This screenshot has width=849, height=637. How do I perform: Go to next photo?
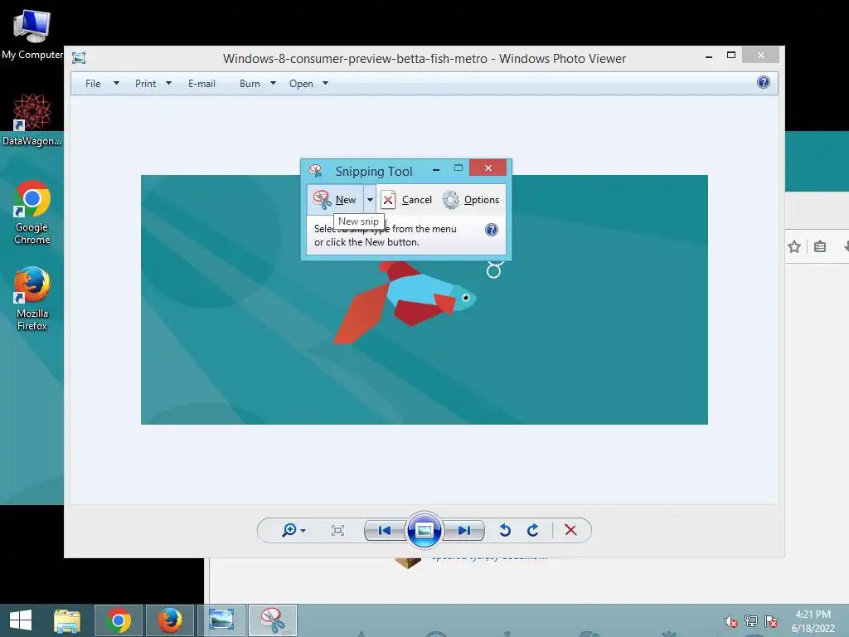[464, 530]
